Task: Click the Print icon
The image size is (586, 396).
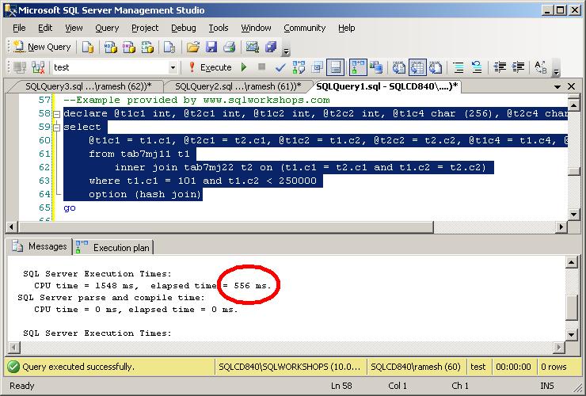Action: (x=230, y=47)
